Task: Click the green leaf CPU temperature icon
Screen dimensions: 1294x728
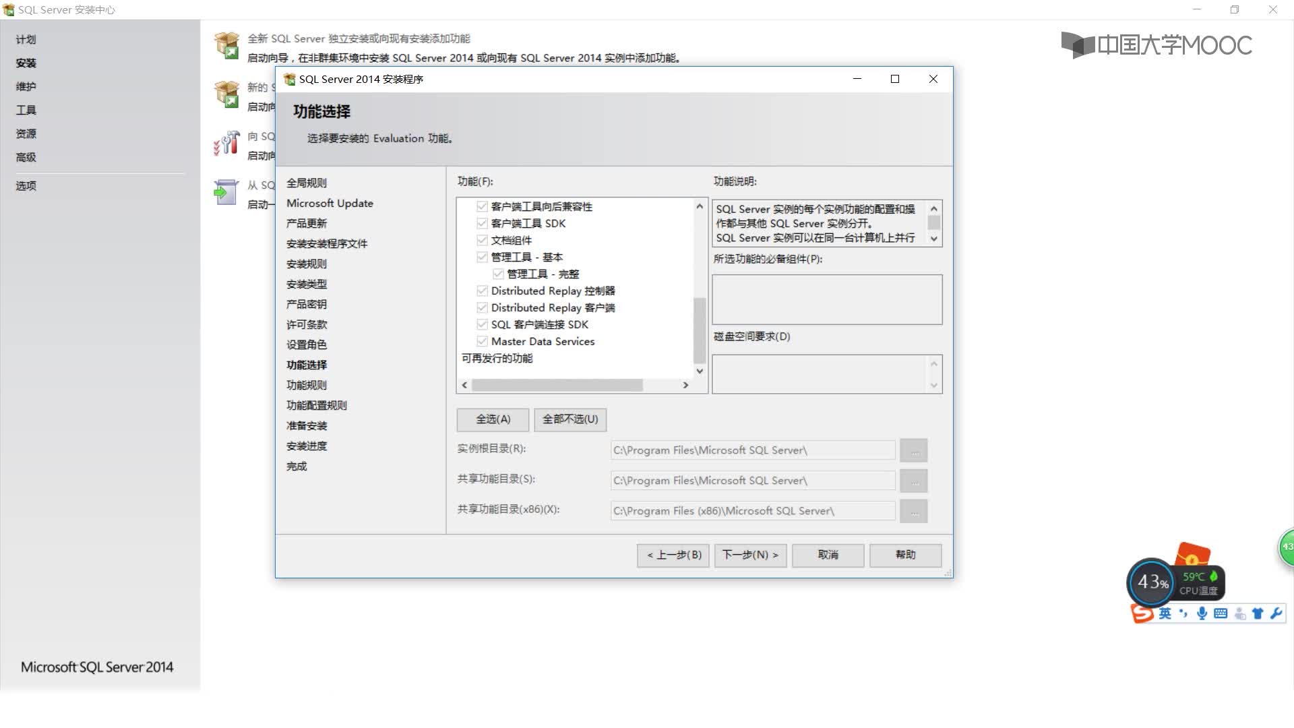Action: point(1214,576)
